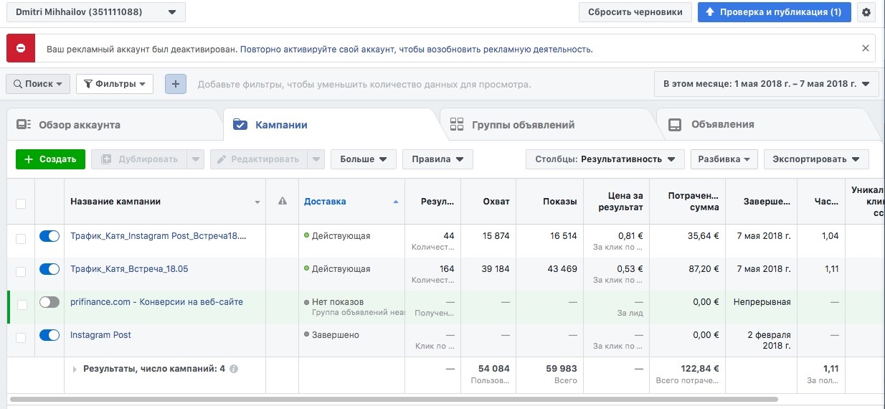
Task: Click the red deactivated-account alert icon
Action: click(x=21, y=49)
